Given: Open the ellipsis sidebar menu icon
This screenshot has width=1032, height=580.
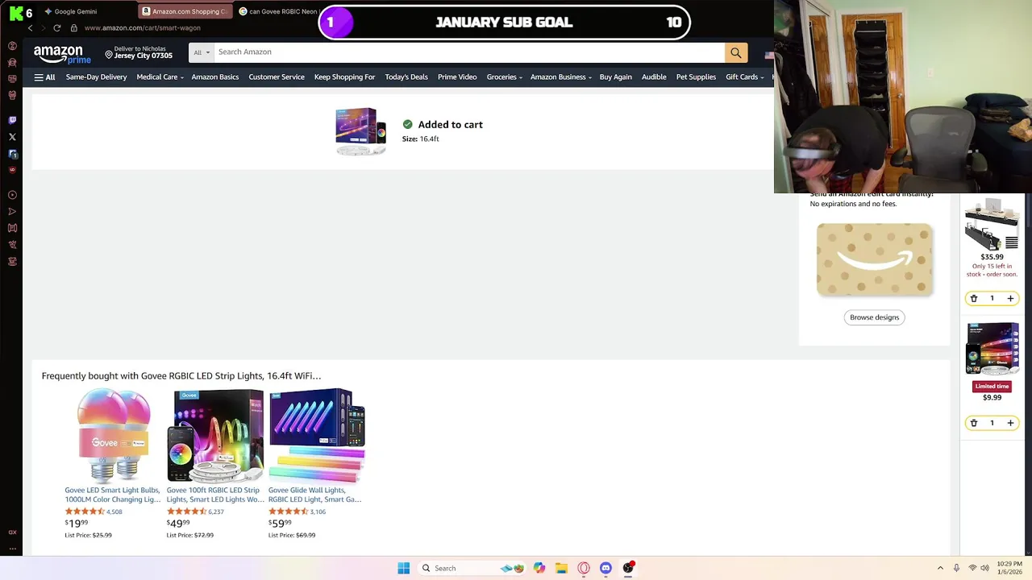Looking at the screenshot, I should [12, 549].
